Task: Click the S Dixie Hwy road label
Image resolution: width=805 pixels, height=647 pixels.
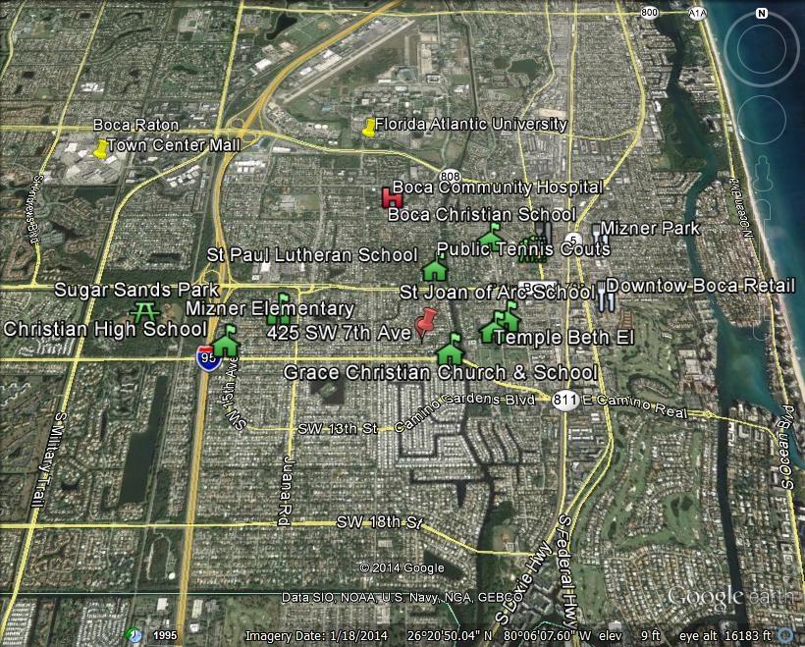Action: [x=524, y=584]
